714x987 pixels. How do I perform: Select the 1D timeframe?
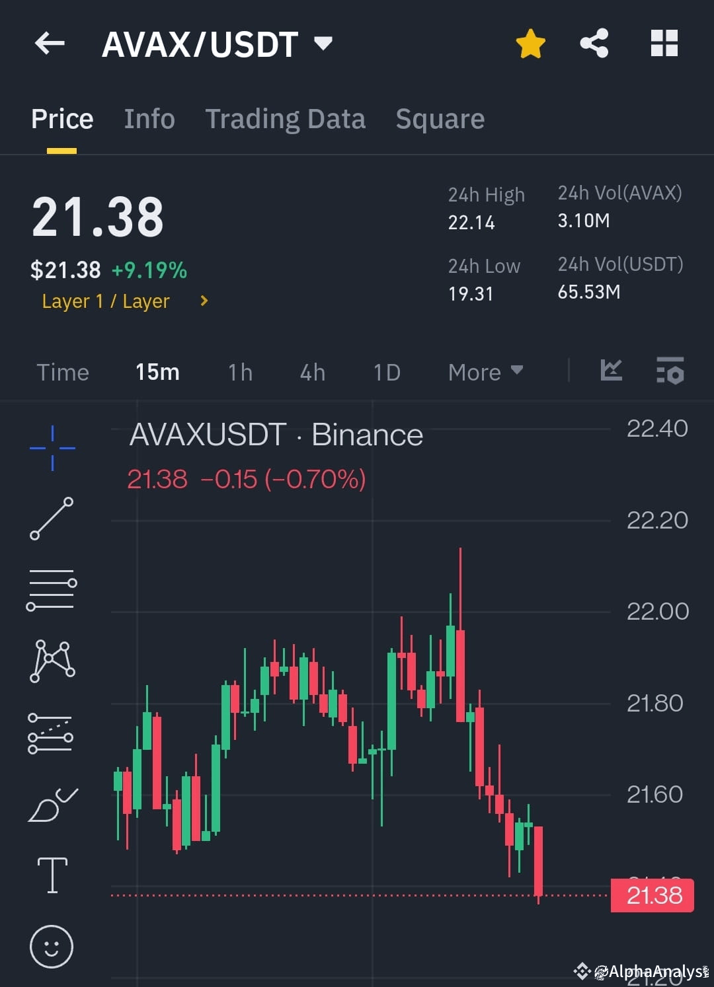point(387,372)
